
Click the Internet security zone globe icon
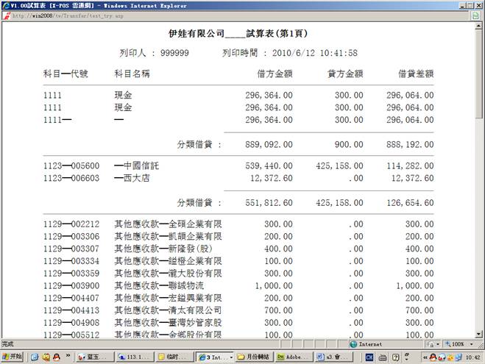coord(354,343)
